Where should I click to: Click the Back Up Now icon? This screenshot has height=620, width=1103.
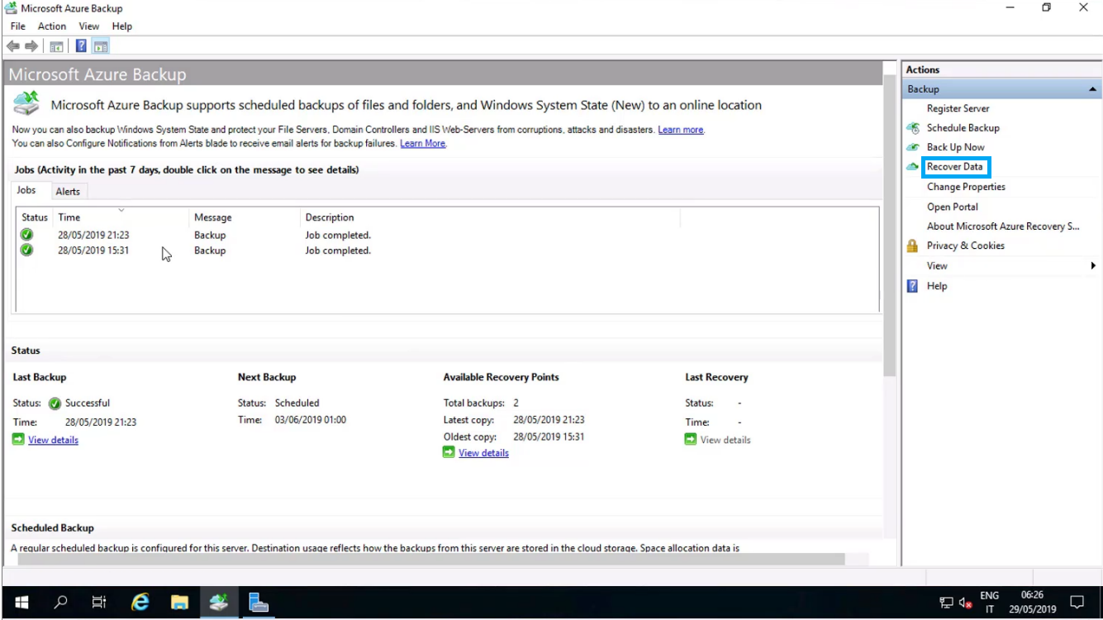tap(913, 147)
